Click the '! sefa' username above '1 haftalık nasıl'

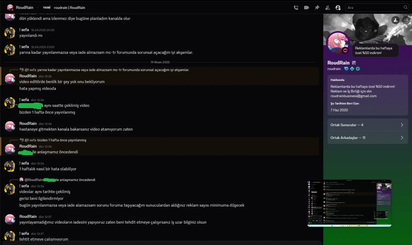24,163
